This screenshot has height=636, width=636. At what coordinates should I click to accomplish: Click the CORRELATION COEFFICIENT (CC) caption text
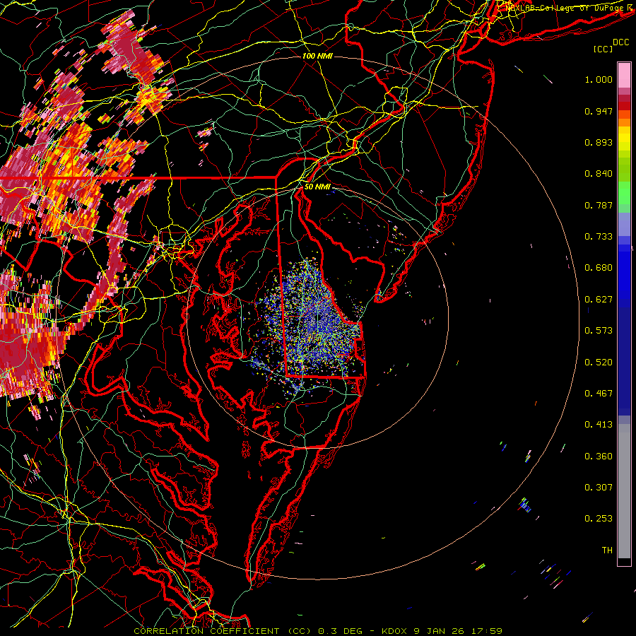[x=223, y=631]
